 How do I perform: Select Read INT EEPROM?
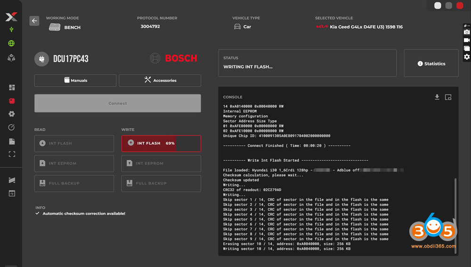(x=74, y=163)
